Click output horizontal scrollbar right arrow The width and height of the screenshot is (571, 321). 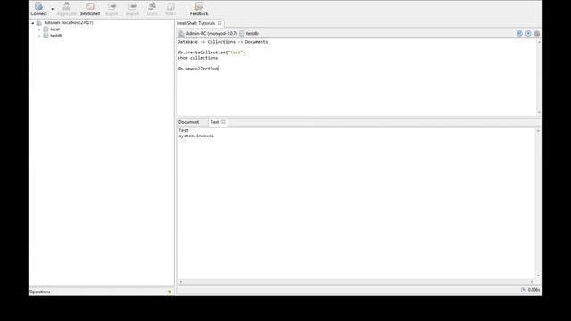pos(532,282)
